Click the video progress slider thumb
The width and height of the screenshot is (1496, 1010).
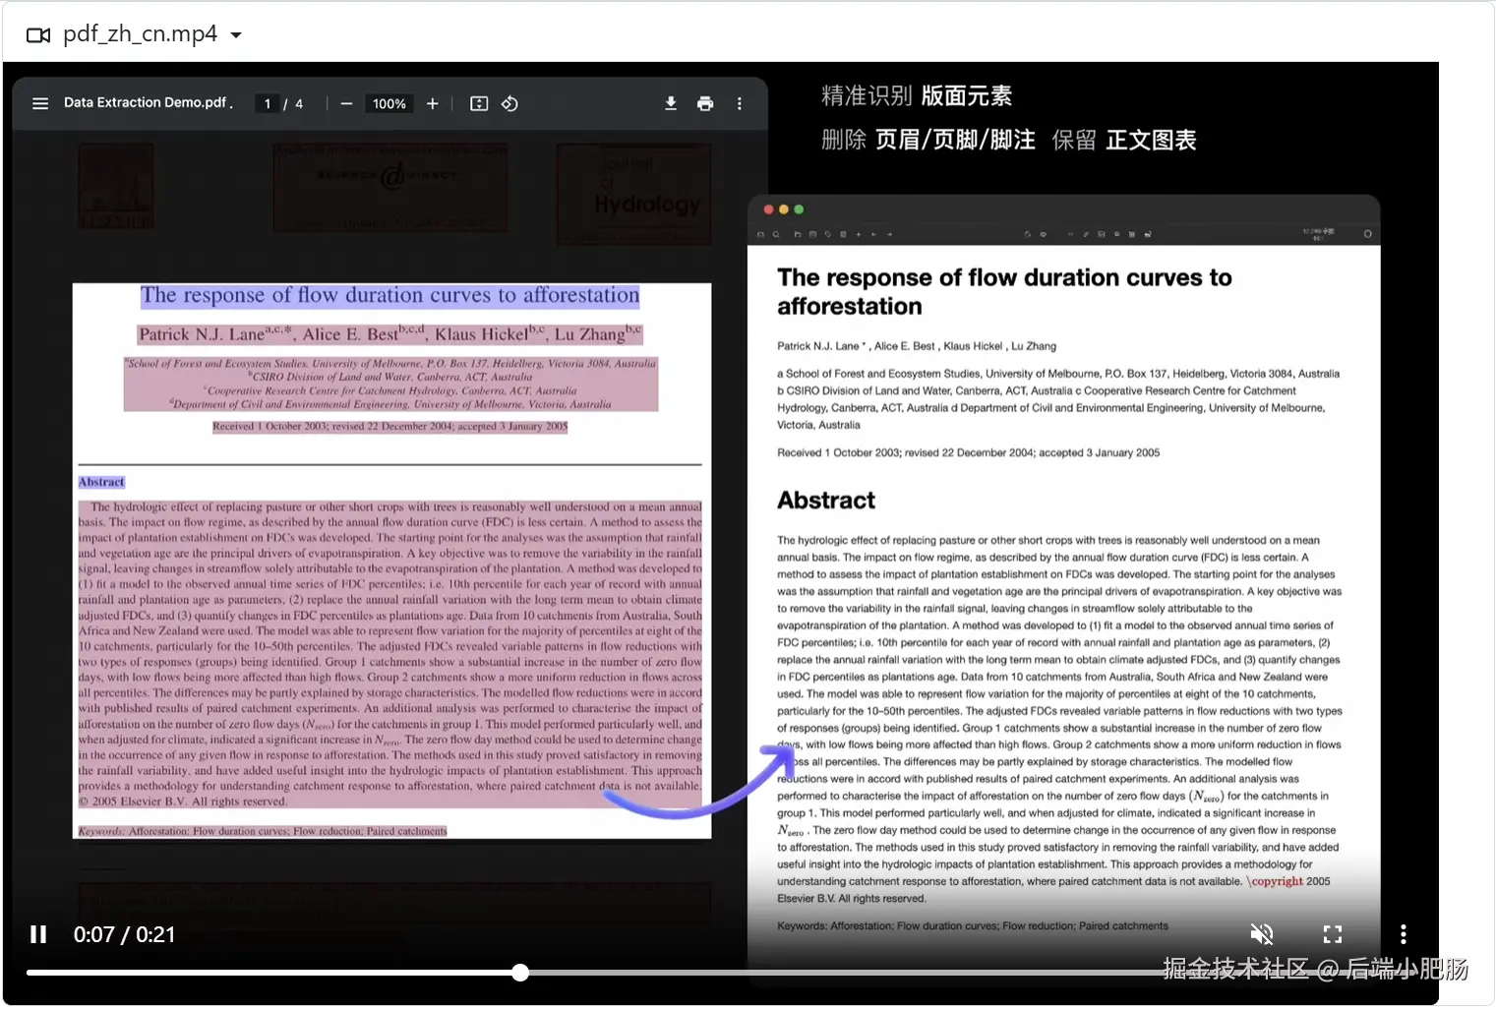(520, 973)
